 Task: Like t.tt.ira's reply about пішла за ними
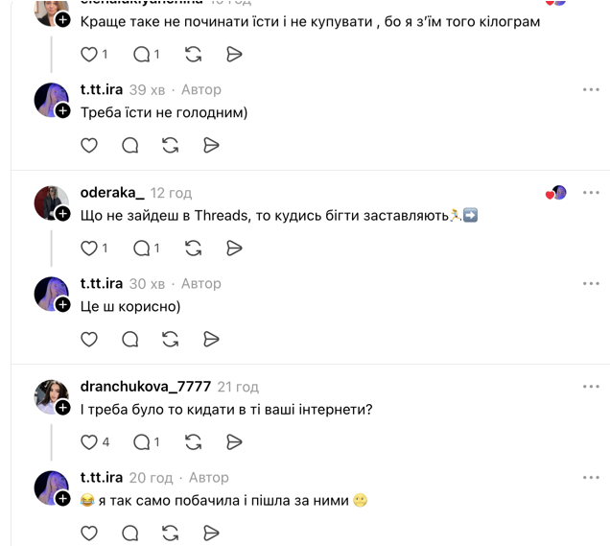tap(89, 533)
